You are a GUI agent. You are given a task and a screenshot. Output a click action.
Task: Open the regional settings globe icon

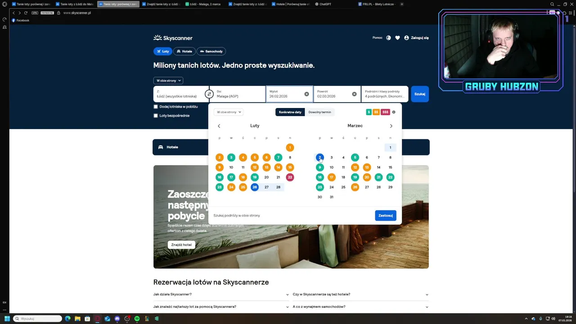click(389, 38)
